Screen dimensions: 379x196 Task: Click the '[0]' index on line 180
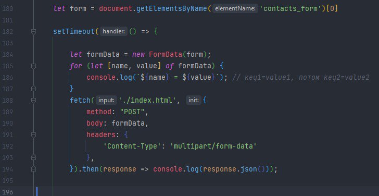(332, 9)
